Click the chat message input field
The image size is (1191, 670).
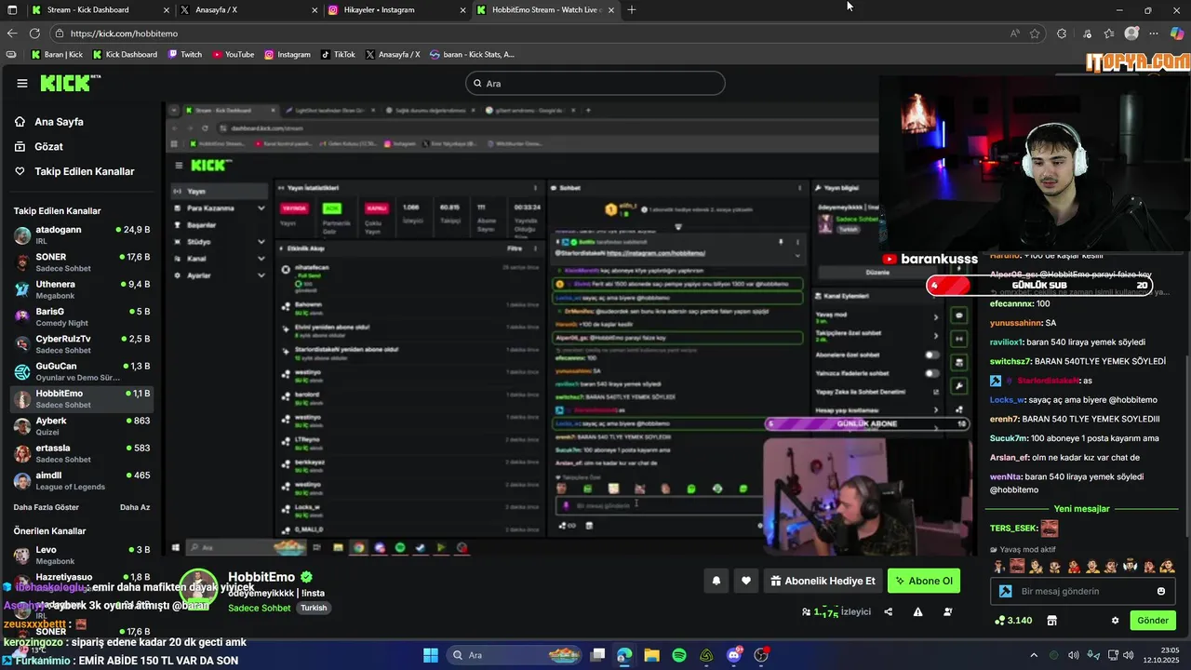1084,591
